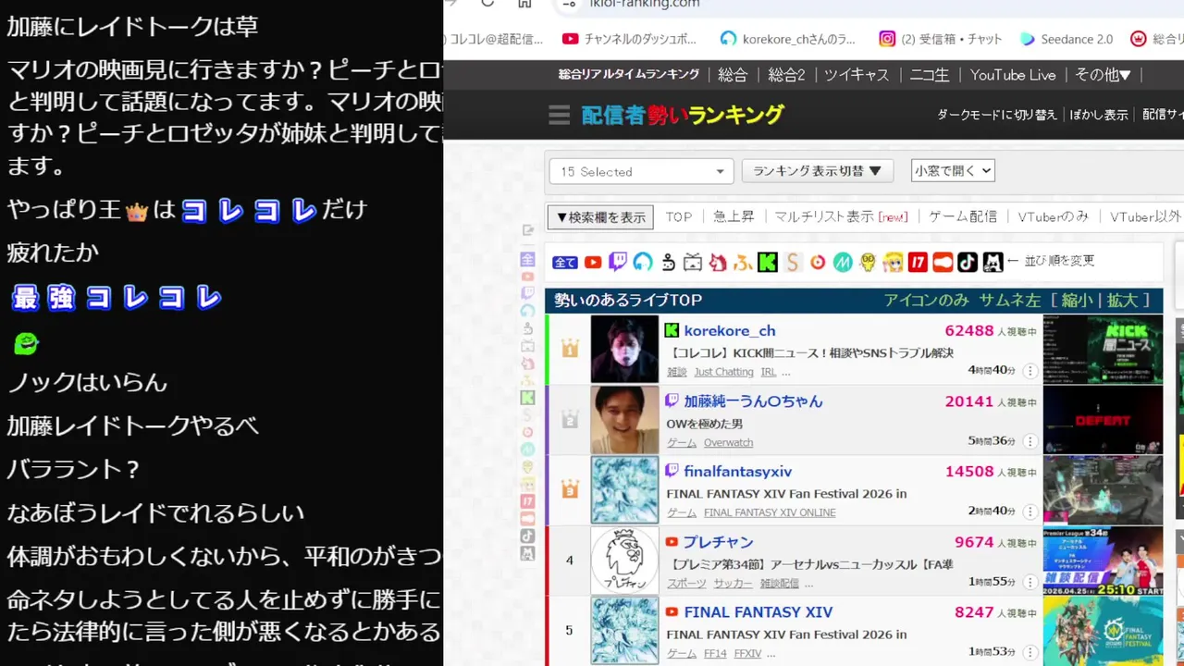This screenshot has height=666, width=1184.
Task: Open korekore_ch KICK闇ニュース stream thumbnail
Action: [x=1103, y=350]
